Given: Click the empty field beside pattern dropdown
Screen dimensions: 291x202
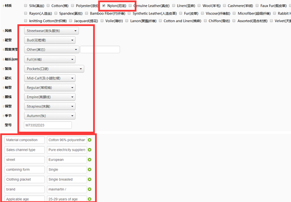Looking at the screenshot, I should [100, 50].
